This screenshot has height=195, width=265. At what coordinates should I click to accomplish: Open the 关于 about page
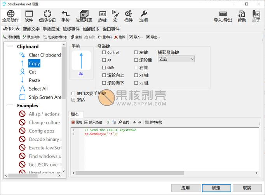(x=256, y=16)
